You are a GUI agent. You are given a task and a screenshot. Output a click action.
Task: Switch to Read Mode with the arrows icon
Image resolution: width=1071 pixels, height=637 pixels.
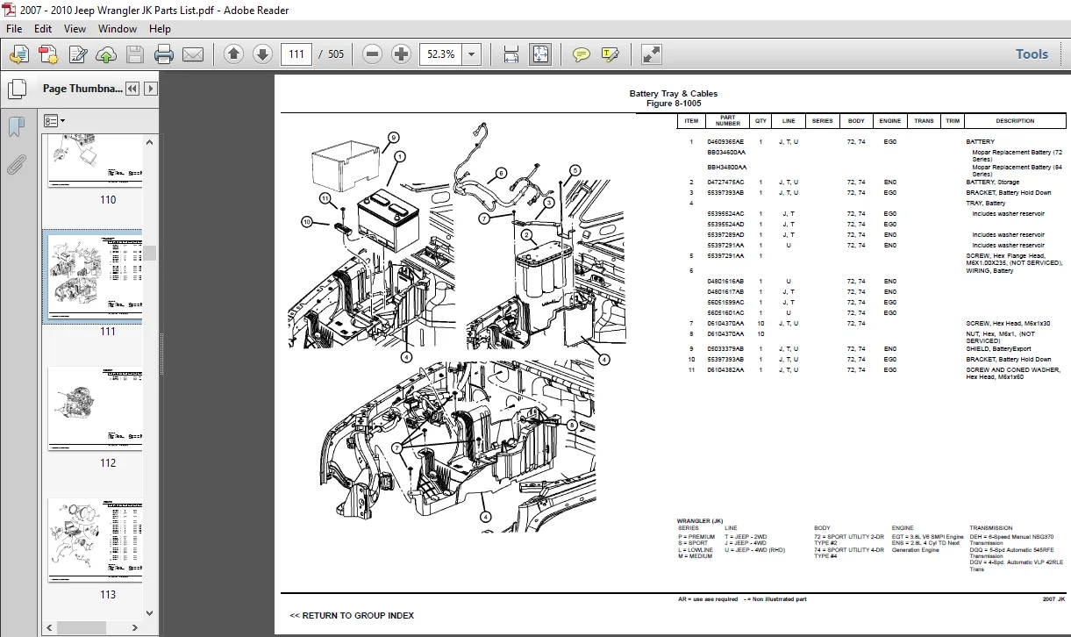[x=652, y=54]
